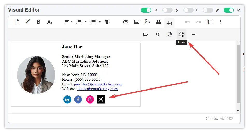Click the social Icons toolbar button
This screenshot has height=133, width=249.
182,34
